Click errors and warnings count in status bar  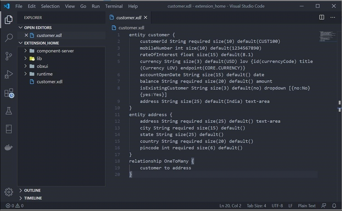pyautogui.click(x=15, y=206)
